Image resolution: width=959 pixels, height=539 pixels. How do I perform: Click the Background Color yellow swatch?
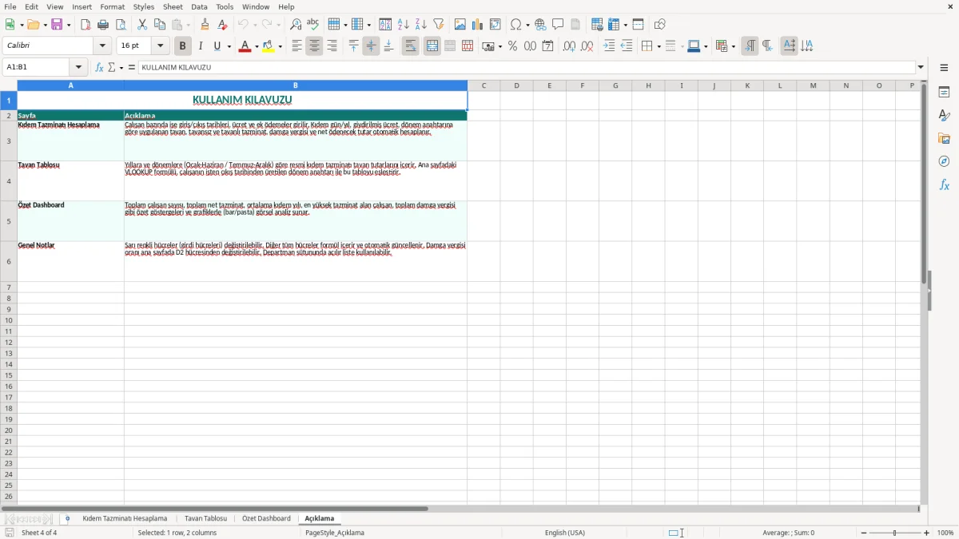[269, 46]
